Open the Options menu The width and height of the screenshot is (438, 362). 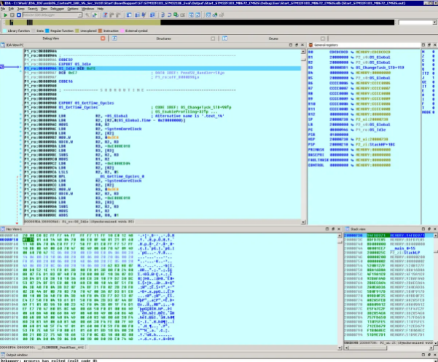point(73,9)
